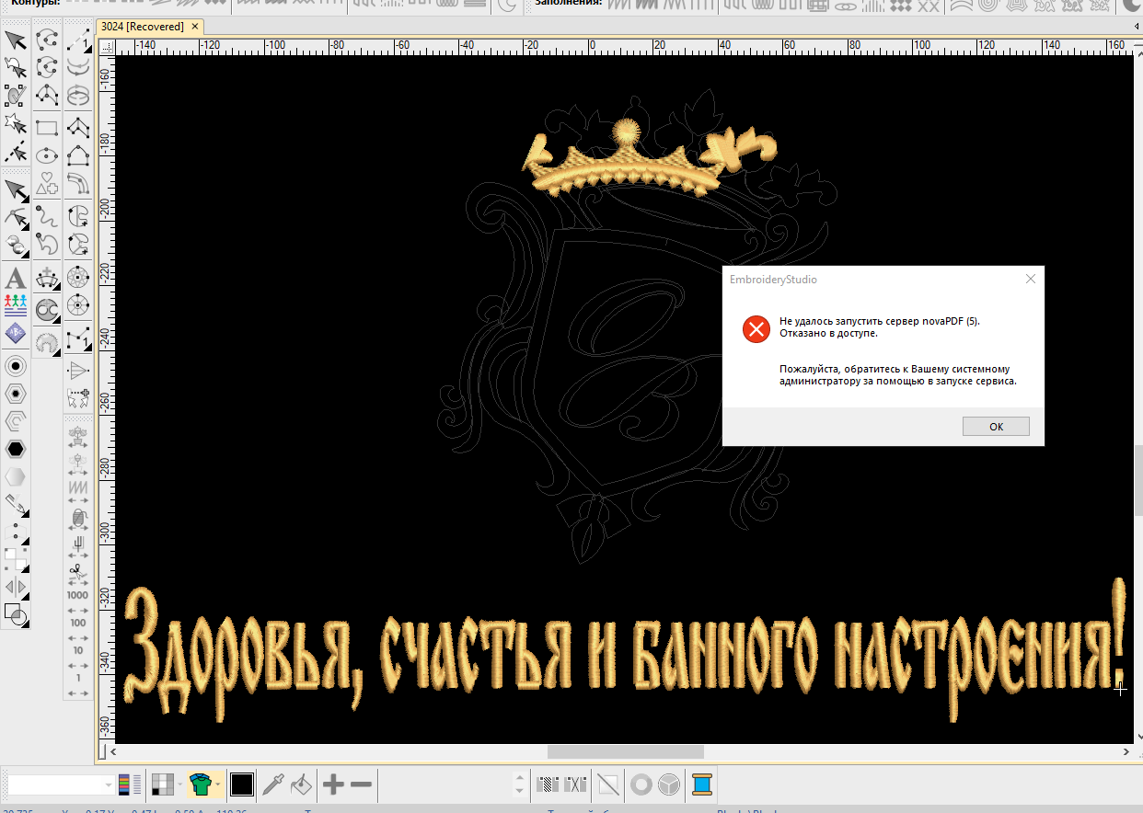Click the plus icon to add color
The height and width of the screenshot is (813, 1143).
[333, 784]
